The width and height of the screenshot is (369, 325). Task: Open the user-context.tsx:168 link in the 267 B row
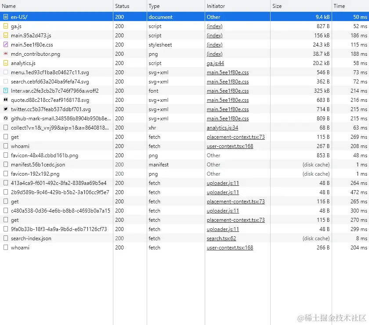(x=230, y=146)
